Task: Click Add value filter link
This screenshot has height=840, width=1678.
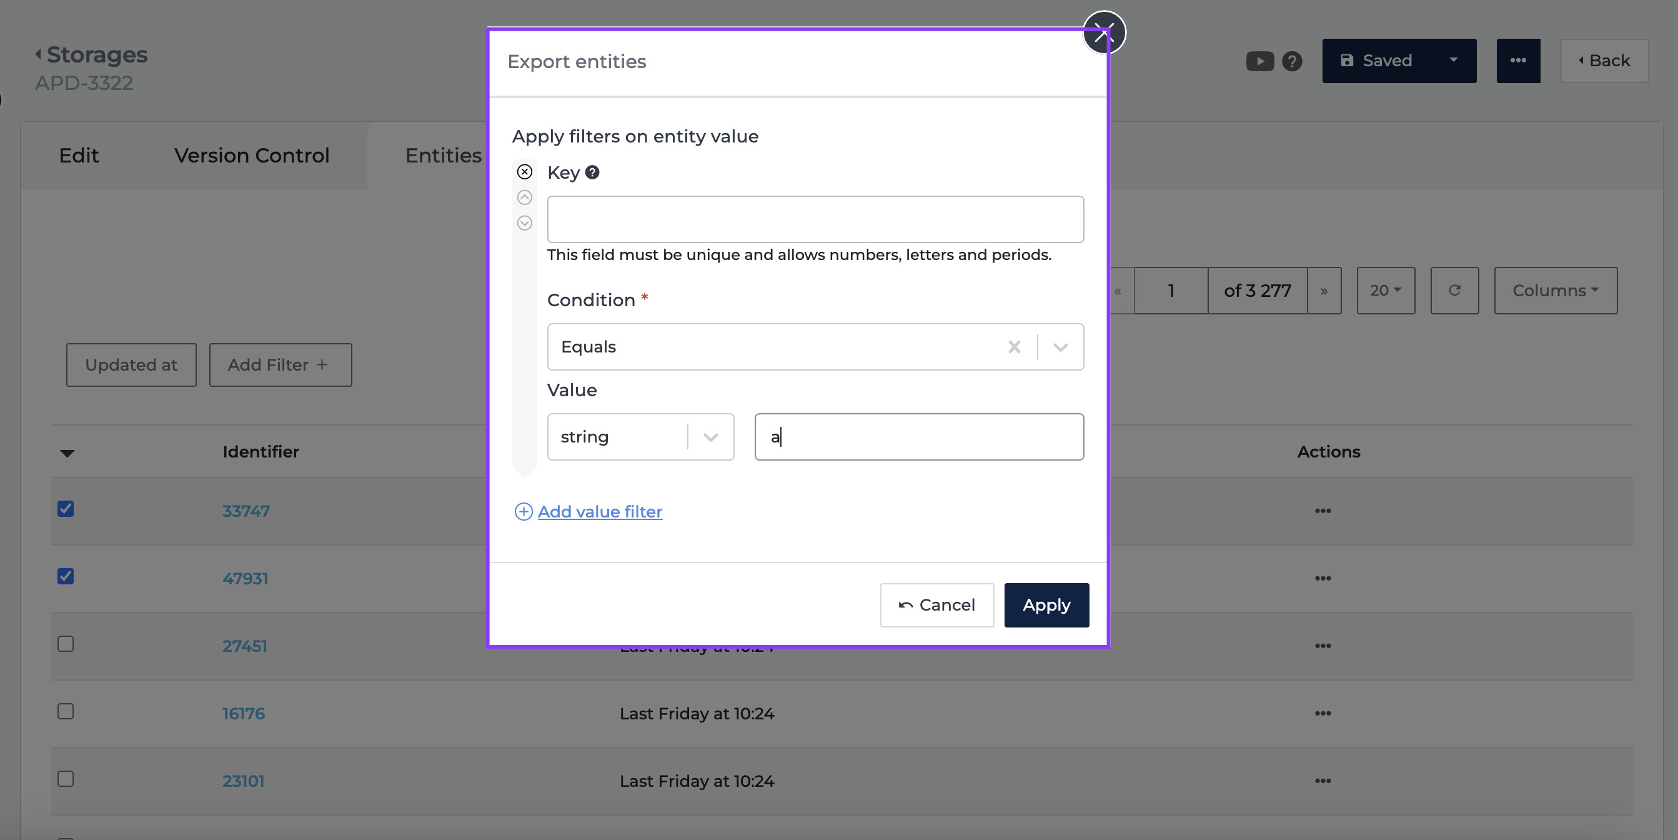Action: (599, 512)
